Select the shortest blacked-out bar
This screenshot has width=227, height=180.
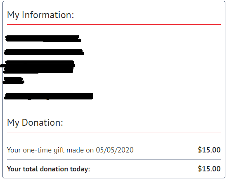(13, 81)
